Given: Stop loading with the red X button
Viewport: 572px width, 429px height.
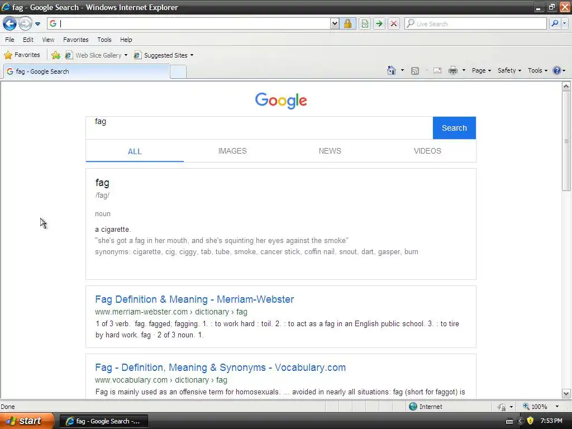Looking at the screenshot, I should (x=394, y=23).
